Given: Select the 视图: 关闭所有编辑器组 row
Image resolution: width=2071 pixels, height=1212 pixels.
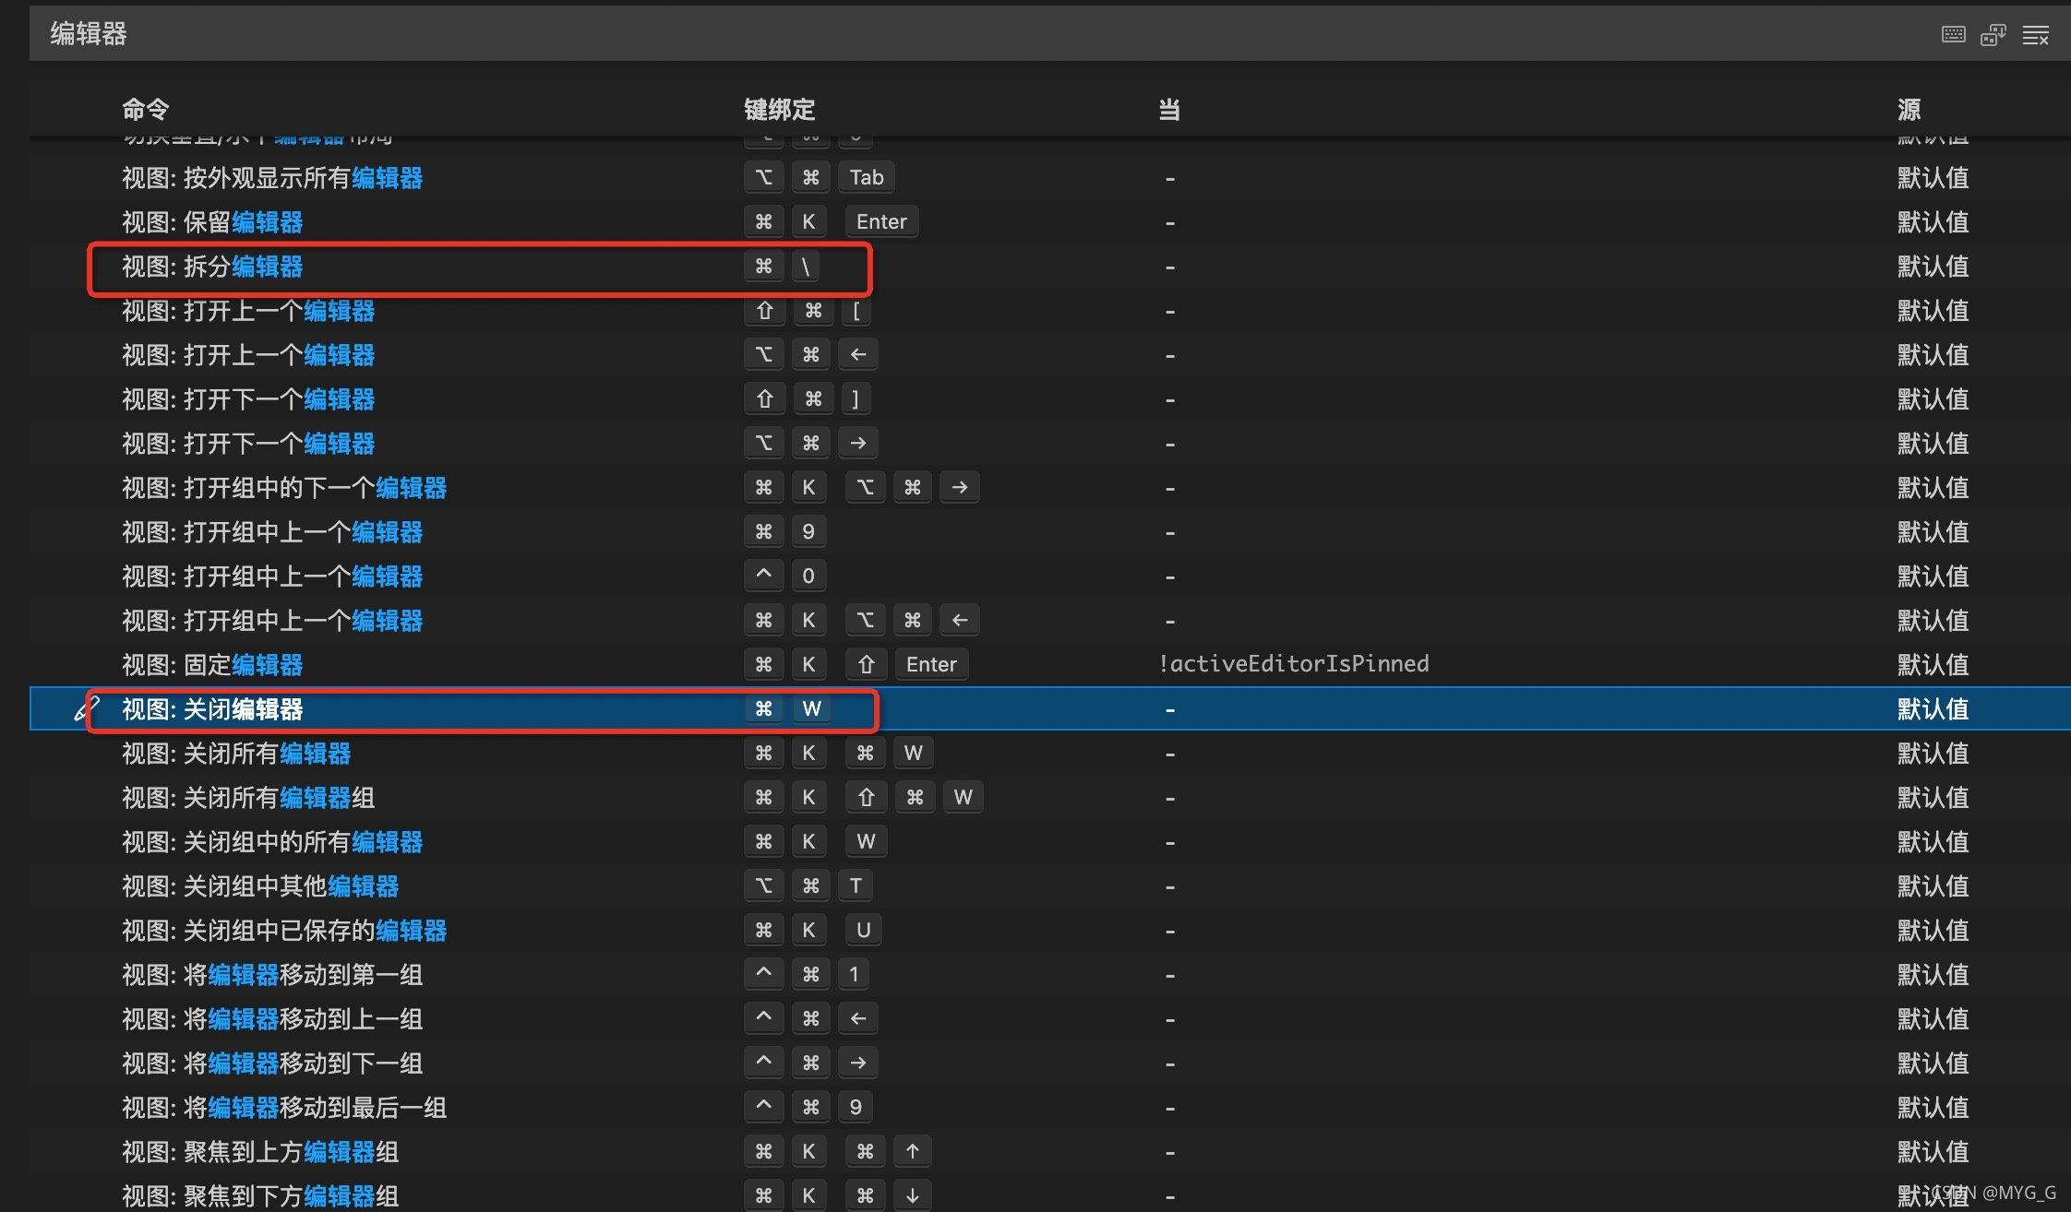Looking at the screenshot, I should point(248,798).
